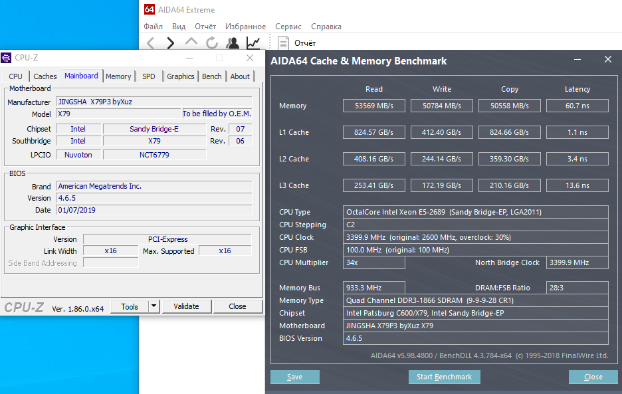This screenshot has height=394, width=622.
Task: Click L3 Cache Copy 210.16 GB/s cell
Action: pyautogui.click(x=510, y=185)
